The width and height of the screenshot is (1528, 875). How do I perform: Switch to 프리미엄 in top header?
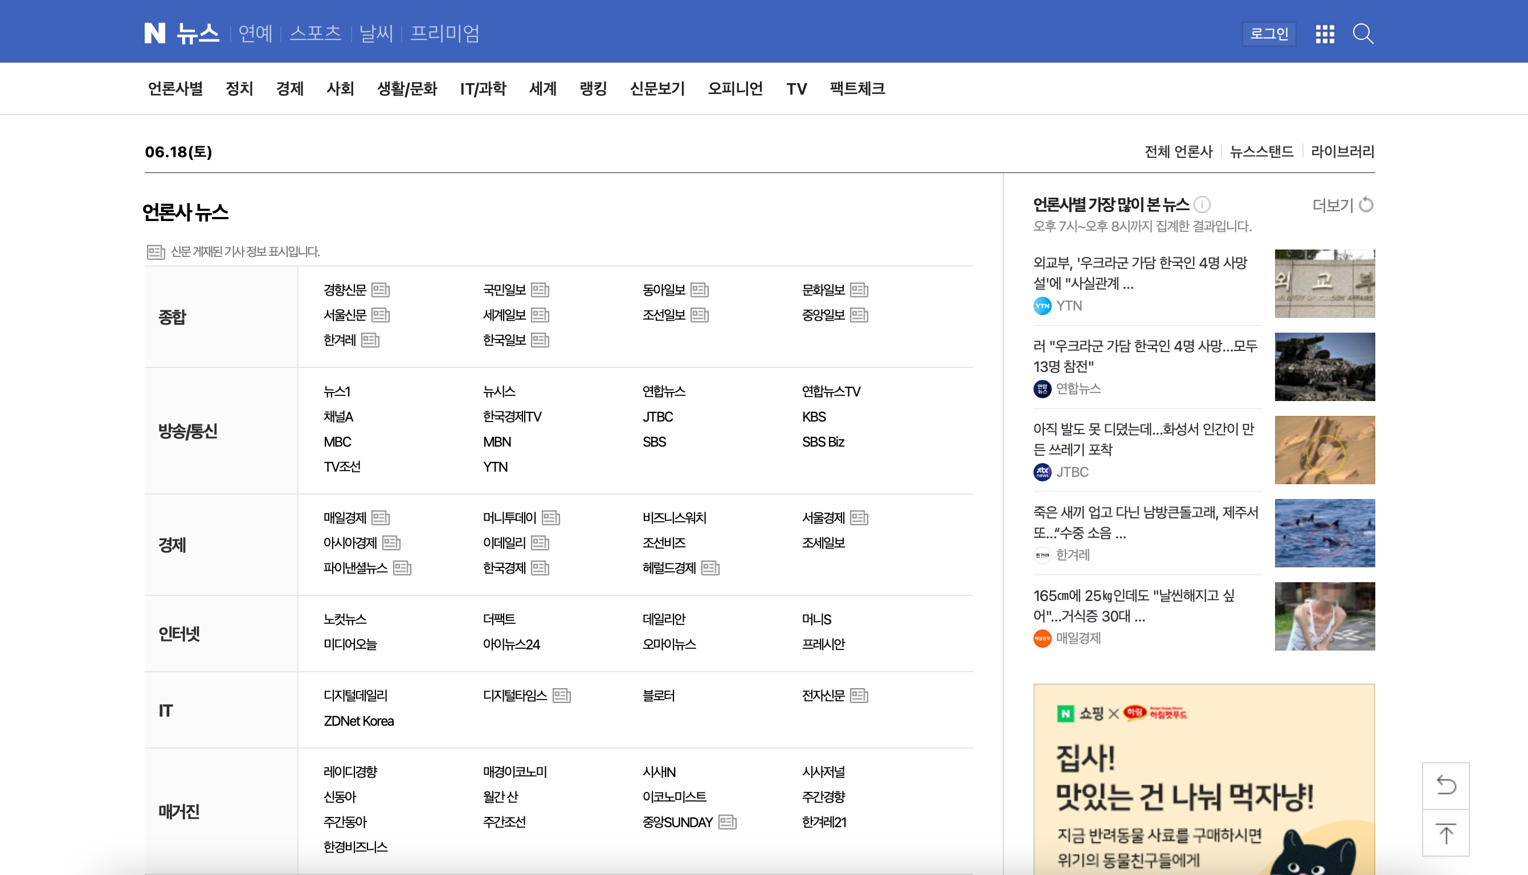[444, 34]
